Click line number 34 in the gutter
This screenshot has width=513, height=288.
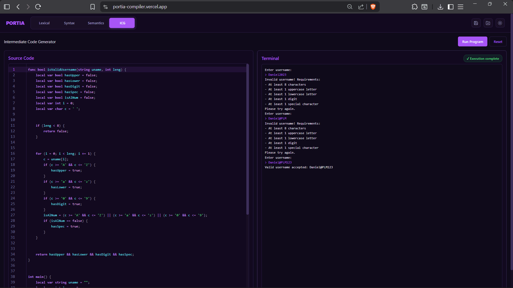point(13,254)
